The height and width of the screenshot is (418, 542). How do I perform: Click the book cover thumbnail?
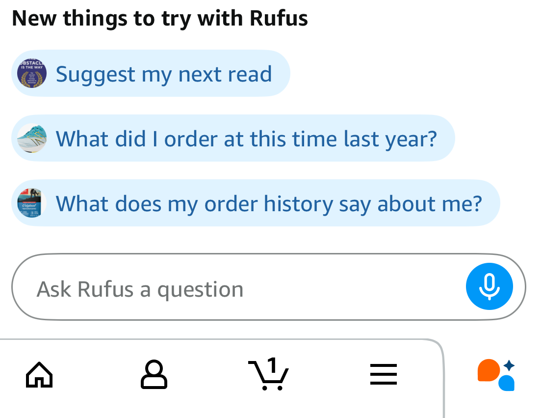(x=32, y=74)
